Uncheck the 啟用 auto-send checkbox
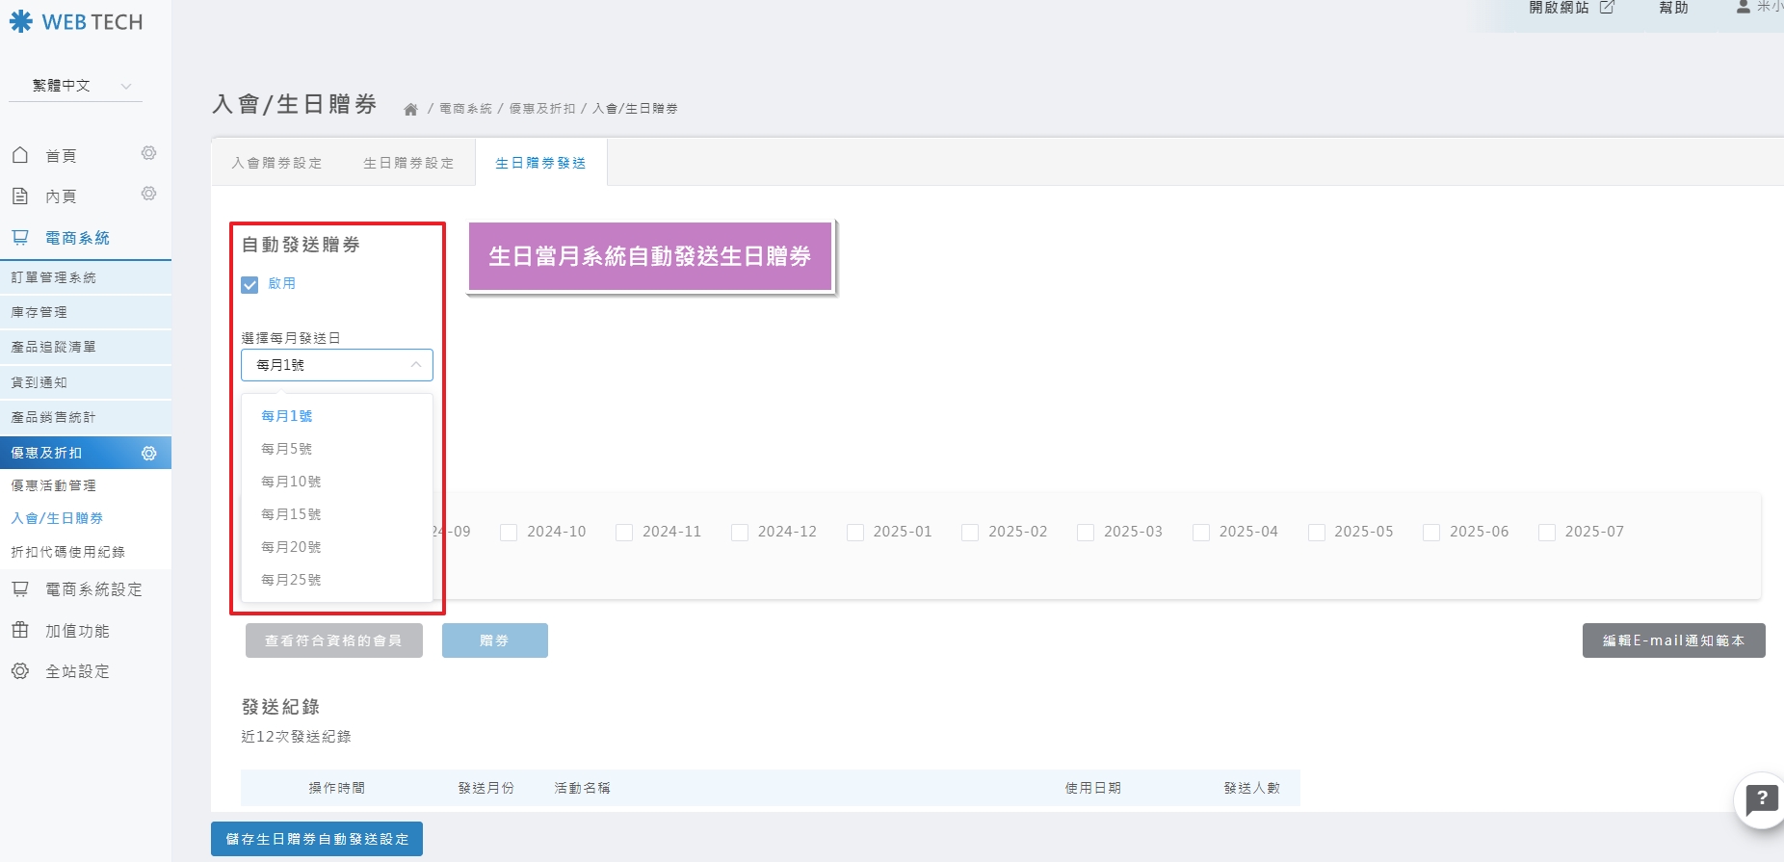 point(250,284)
